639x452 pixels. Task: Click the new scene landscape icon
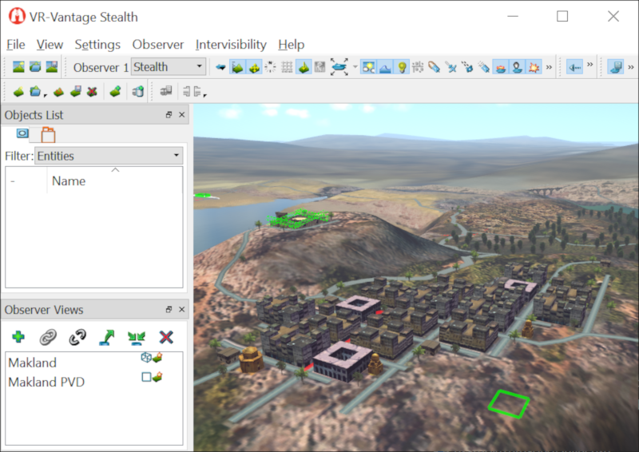[x=18, y=67]
